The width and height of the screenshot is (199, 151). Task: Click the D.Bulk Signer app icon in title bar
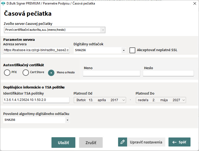(3, 3)
